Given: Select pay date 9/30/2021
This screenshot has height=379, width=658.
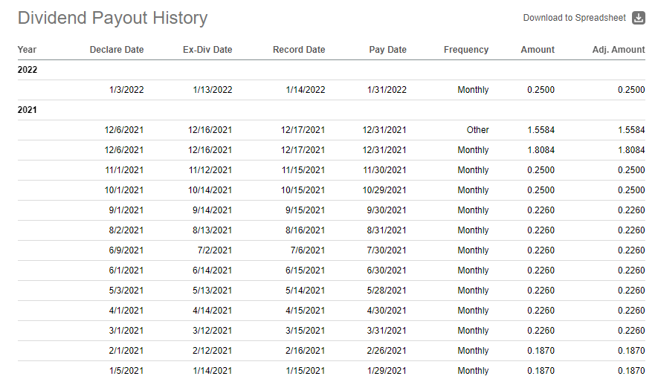Looking at the screenshot, I should tap(387, 210).
